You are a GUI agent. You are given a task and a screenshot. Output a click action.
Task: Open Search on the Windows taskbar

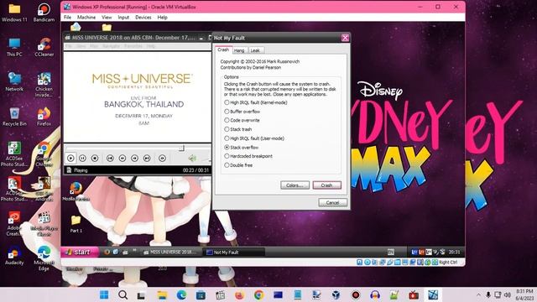tap(123, 294)
